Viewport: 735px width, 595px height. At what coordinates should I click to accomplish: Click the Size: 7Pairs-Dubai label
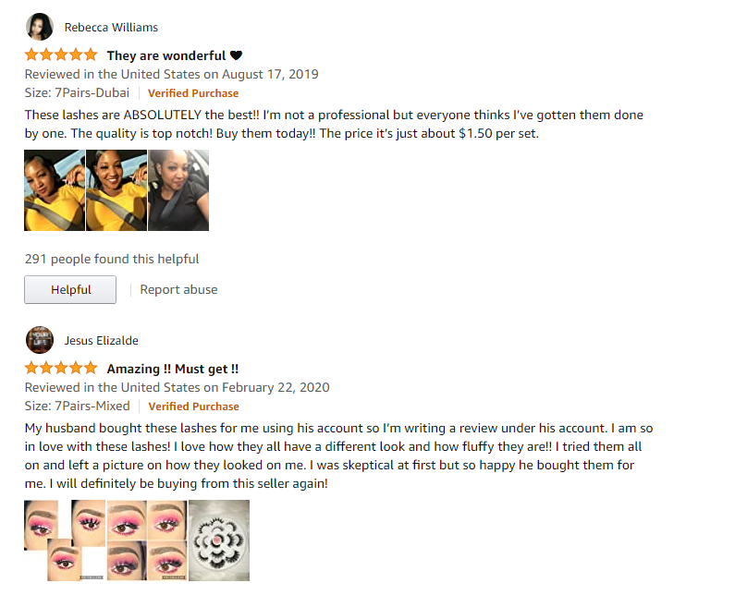click(77, 92)
